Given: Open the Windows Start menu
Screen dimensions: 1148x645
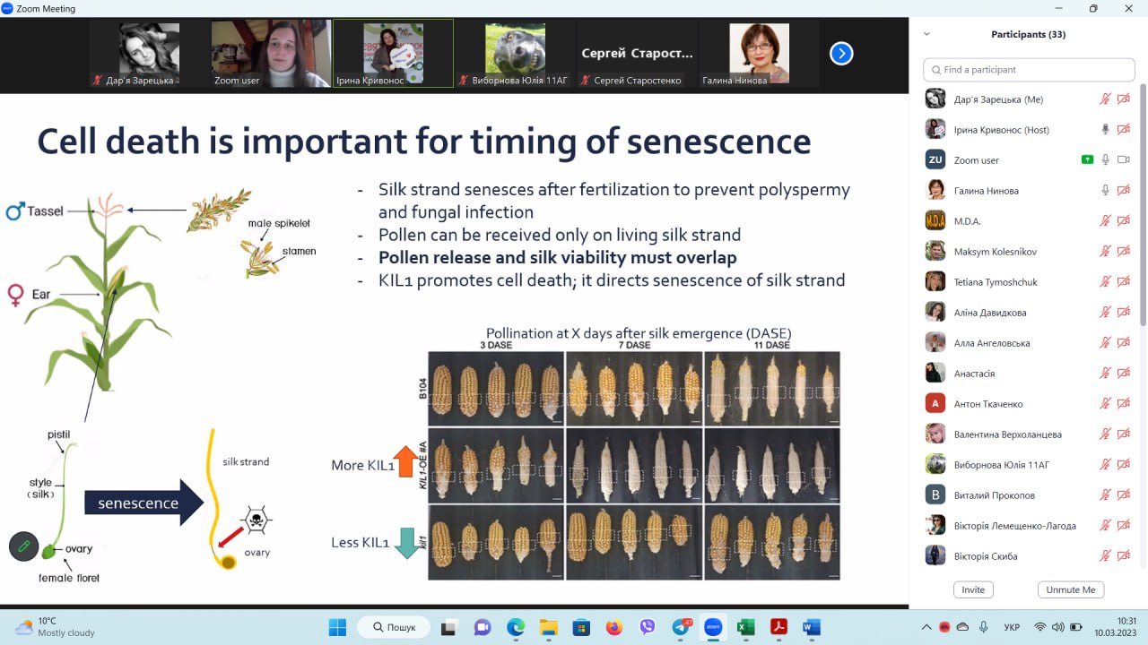Looking at the screenshot, I should 337,627.
